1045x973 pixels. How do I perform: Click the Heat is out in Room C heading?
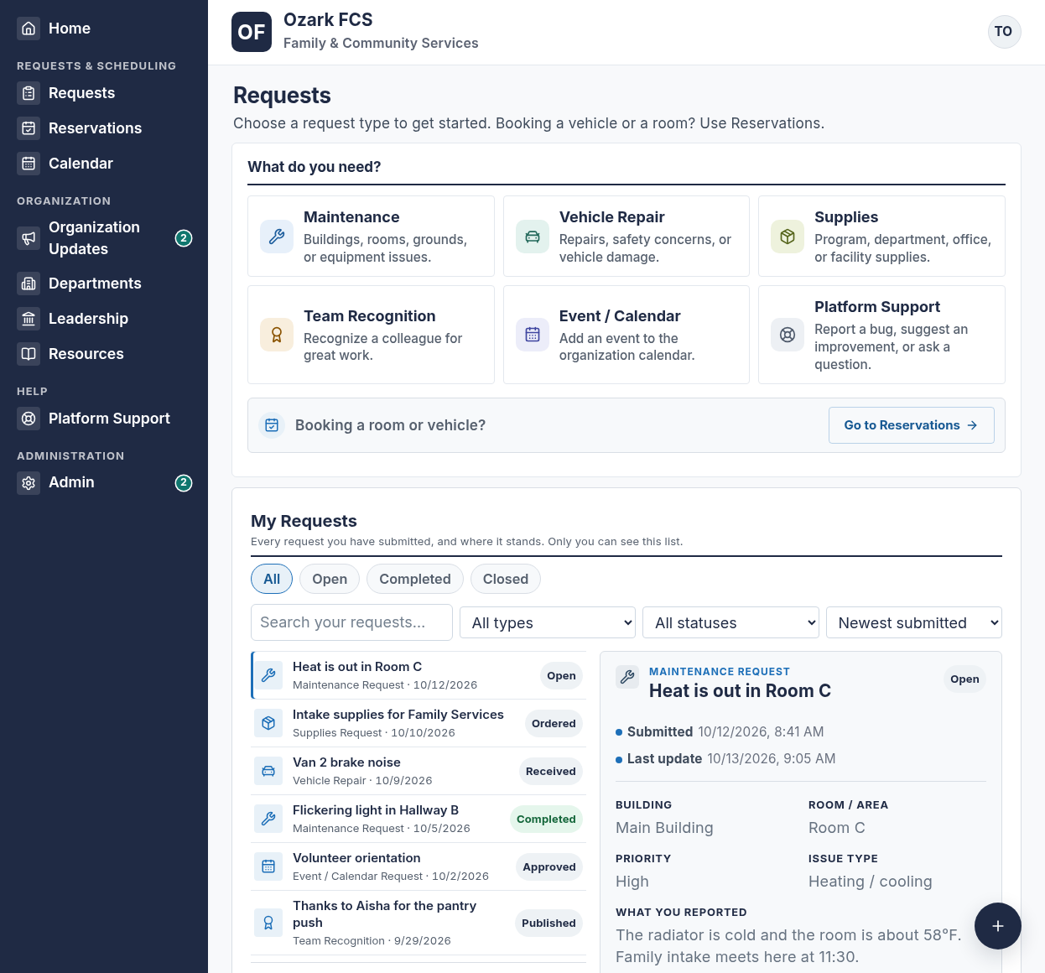point(740,691)
